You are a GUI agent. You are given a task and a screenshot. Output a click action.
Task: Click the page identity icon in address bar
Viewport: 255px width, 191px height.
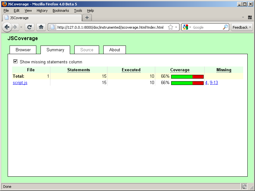[x=53, y=27]
